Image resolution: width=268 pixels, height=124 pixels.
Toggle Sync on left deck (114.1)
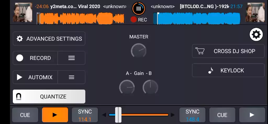tap(85, 115)
